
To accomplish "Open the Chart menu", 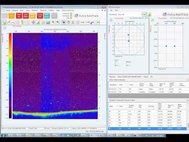I will [28, 10].
